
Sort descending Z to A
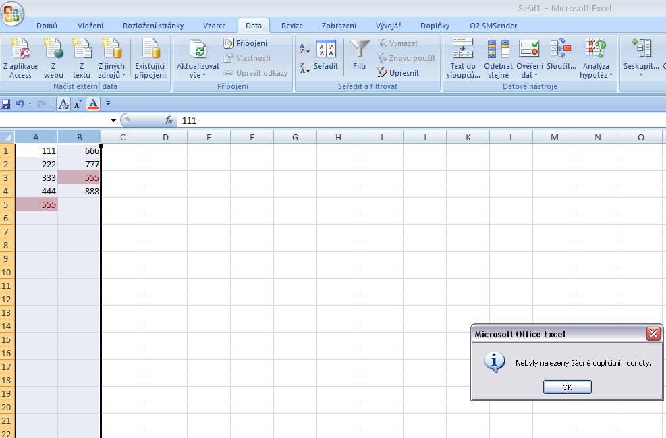(304, 67)
